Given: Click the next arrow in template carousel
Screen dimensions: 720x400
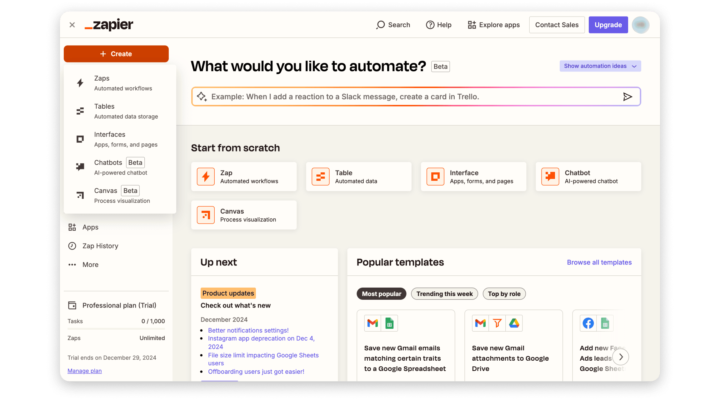Looking at the screenshot, I should (x=621, y=357).
